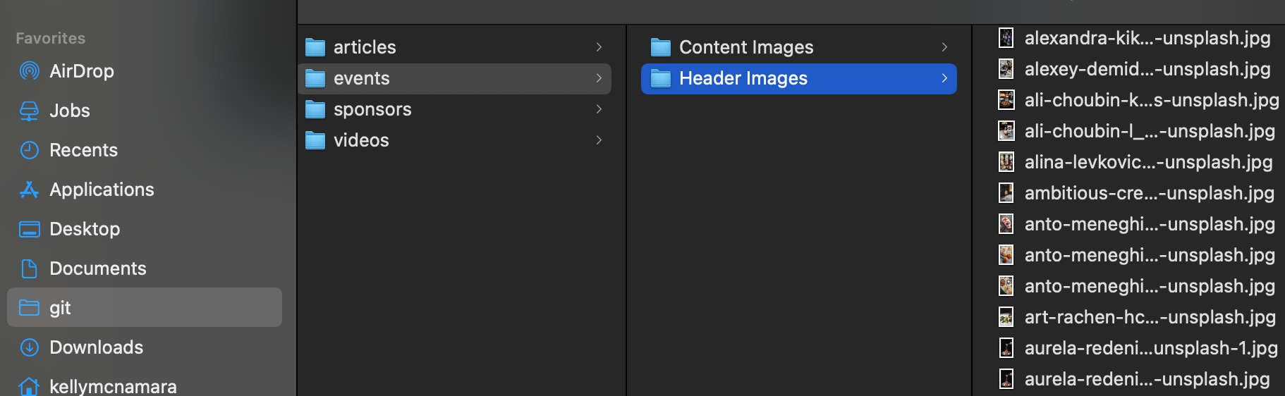This screenshot has height=396, width=1285.
Task: Click the Jobs drive icon
Action: pyautogui.click(x=29, y=111)
